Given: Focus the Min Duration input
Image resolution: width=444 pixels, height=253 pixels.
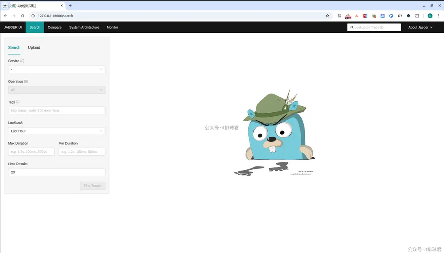Looking at the screenshot, I should point(82,152).
